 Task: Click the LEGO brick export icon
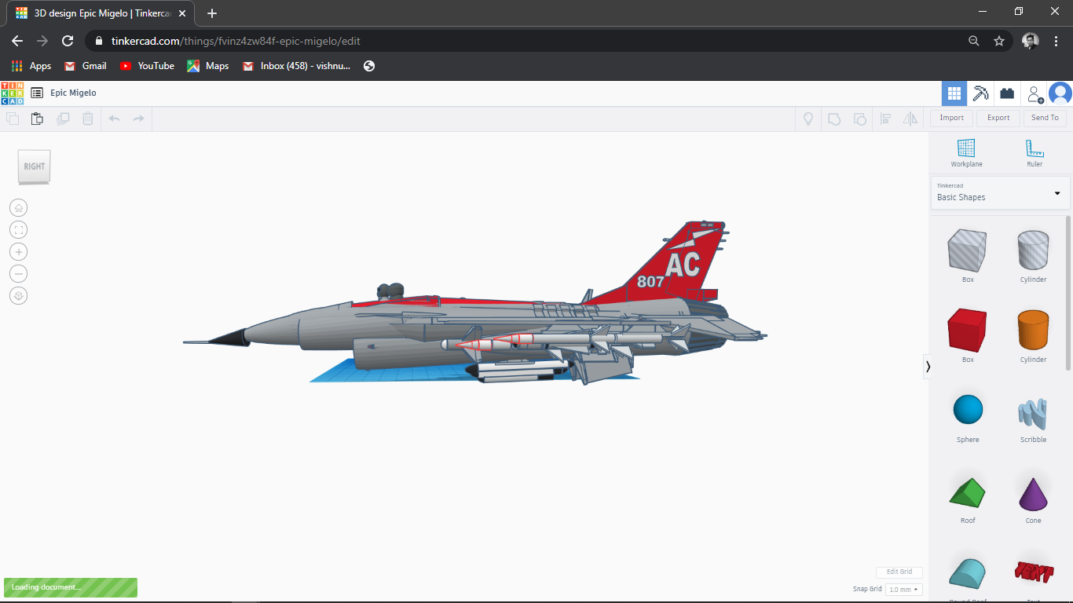pos(1006,93)
